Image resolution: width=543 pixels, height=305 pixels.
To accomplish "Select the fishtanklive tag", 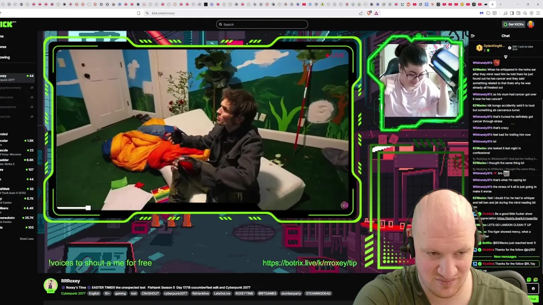I will point(201,293).
